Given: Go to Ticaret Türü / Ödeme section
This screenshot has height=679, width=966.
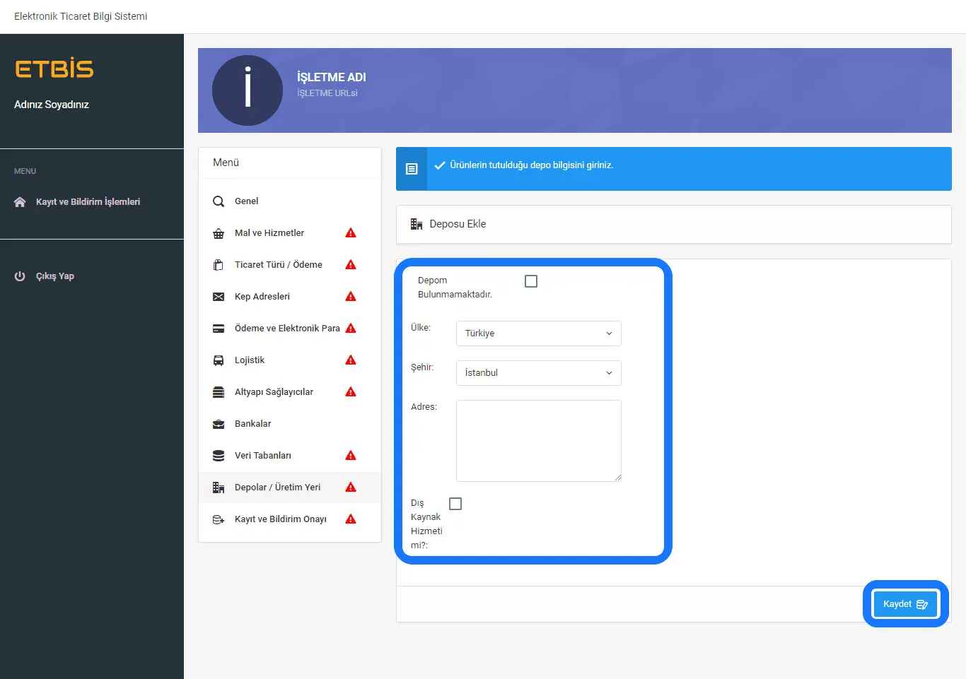Looking at the screenshot, I should 278,265.
